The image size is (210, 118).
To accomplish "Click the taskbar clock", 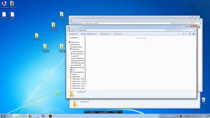I will 203,116.
